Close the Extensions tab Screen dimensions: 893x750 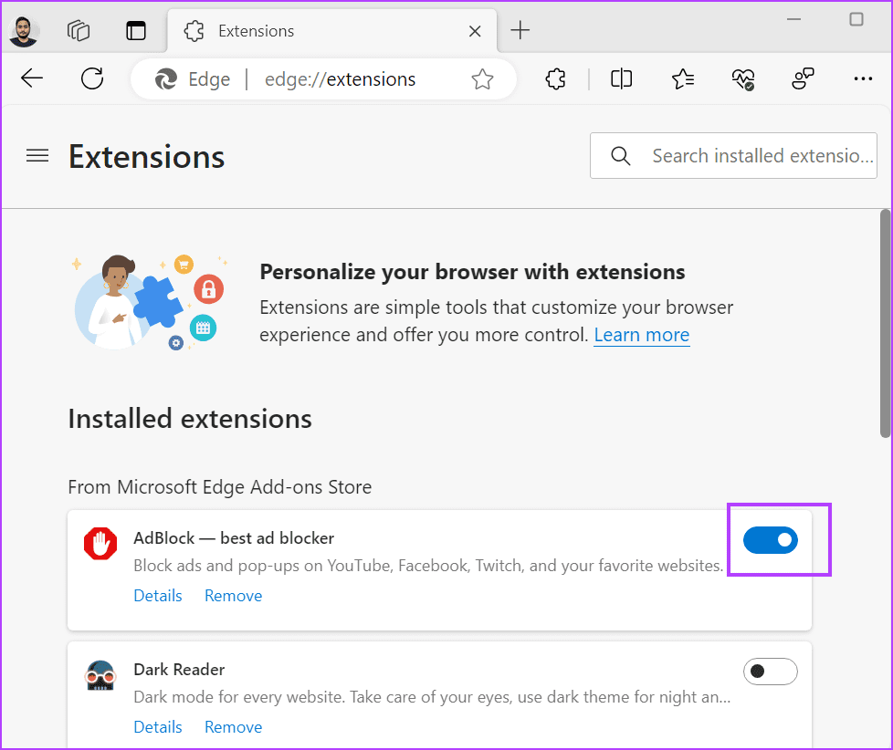(475, 31)
